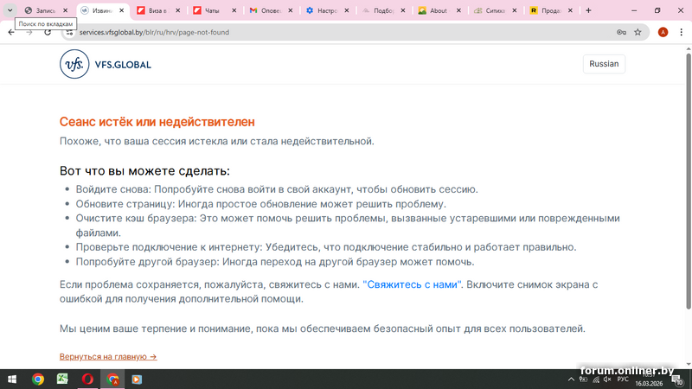Switch to the Ситилинк tab
The height and width of the screenshot is (389, 692).
(495, 10)
